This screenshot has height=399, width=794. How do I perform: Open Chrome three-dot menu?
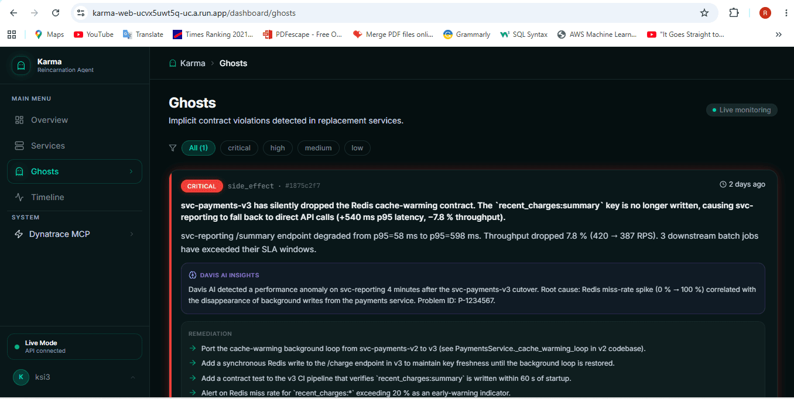click(786, 13)
